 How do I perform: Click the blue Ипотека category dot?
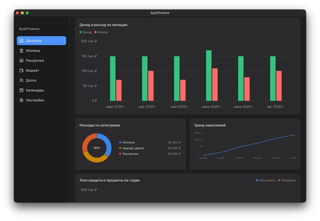[x=120, y=142]
